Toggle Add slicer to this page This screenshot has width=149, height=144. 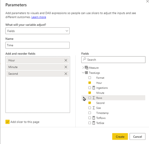pos(7,122)
